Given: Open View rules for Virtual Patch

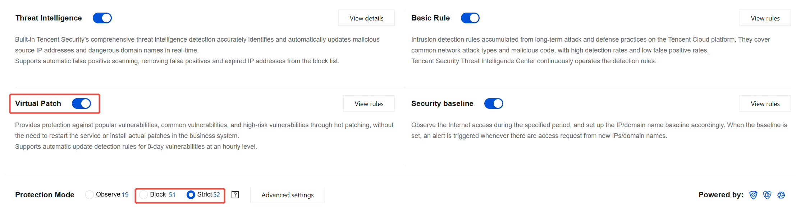Looking at the screenshot, I should [x=369, y=103].
